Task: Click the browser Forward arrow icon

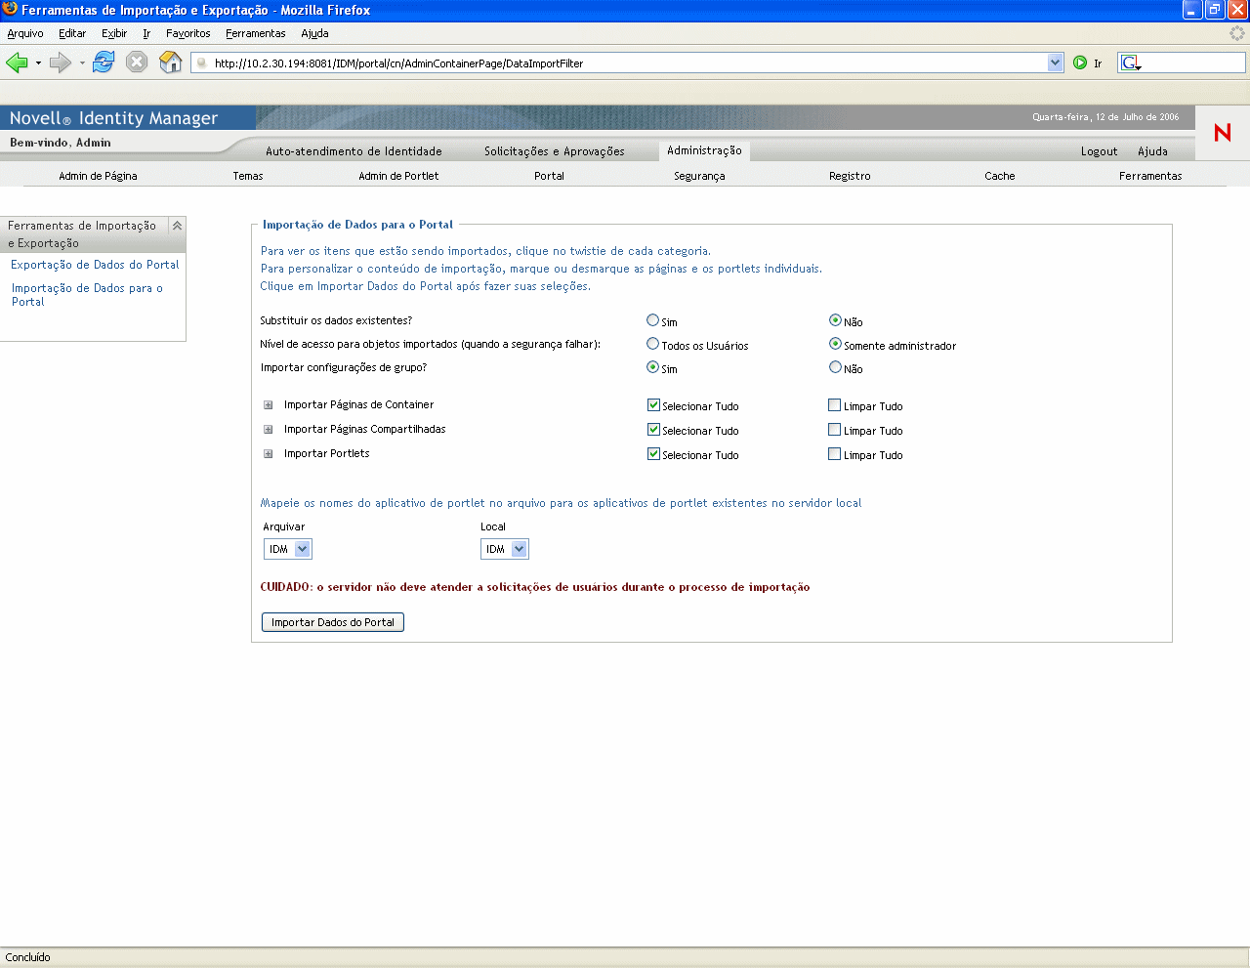Action: point(61,63)
